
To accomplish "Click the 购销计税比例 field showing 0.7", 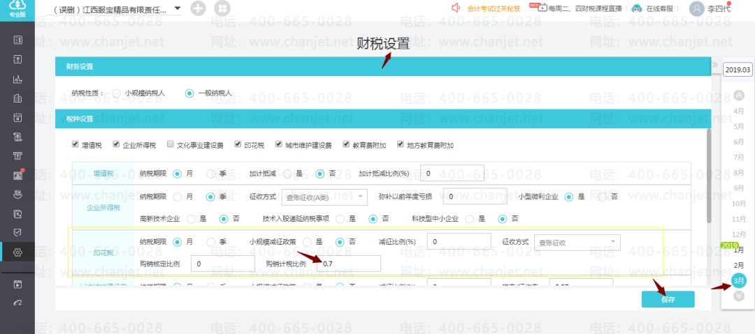I will (349, 264).
